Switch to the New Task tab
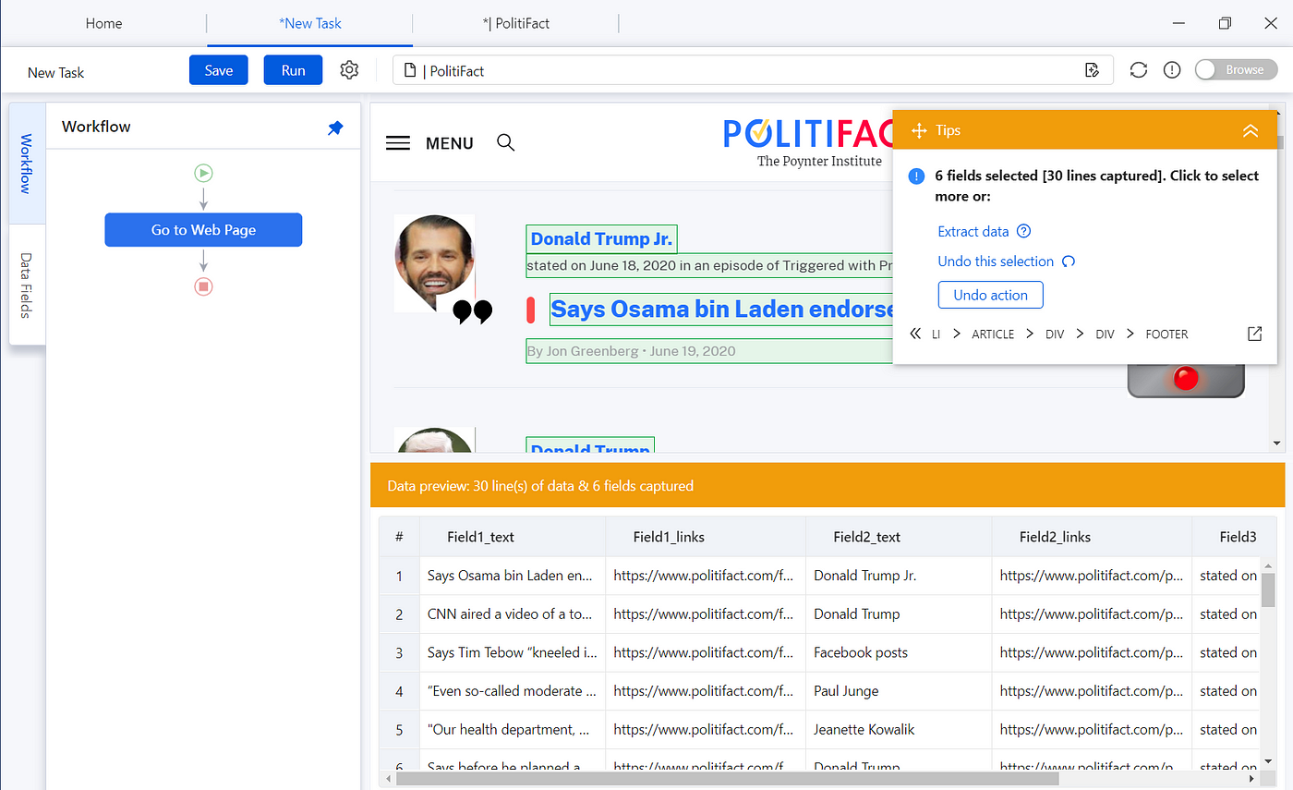Viewport: 1293px width, 790px height. tap(310, 23)
